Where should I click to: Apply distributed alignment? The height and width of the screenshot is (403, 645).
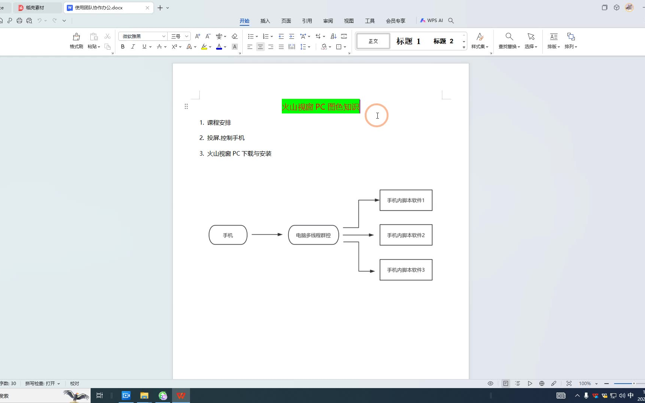click(292, 47)
